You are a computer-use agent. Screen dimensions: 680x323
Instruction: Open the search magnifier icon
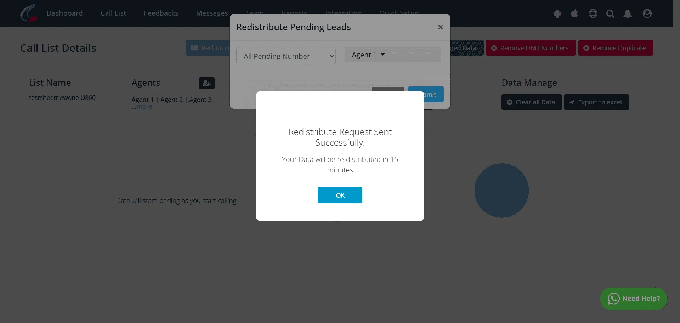(610, 13)
